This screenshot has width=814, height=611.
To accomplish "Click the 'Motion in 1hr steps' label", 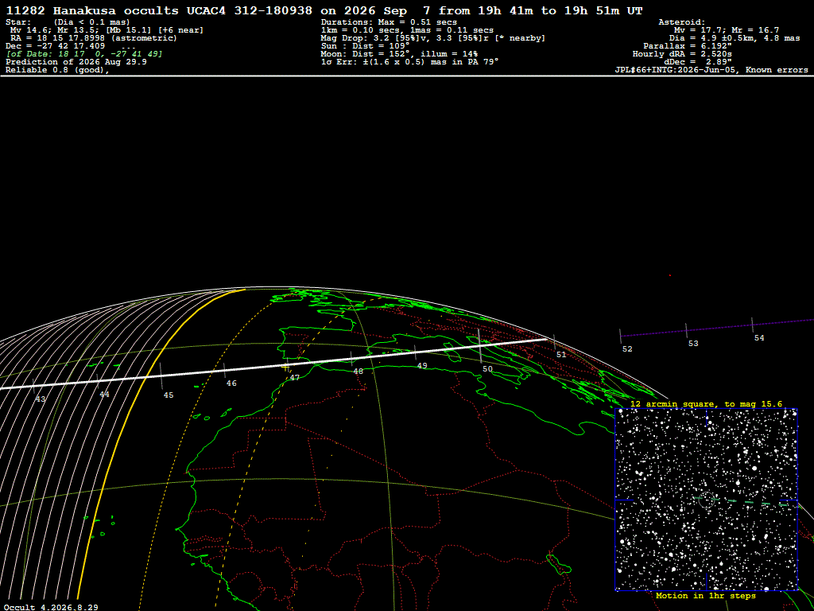I will click(x=706, y=595).
